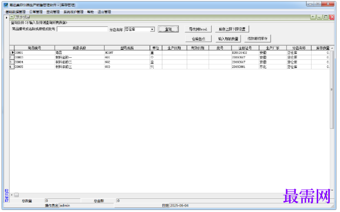Image resolution: width=340 pixels, height=212 pixels.
Task: Click the 有效日期 column header
Action: click(x=198, y=48)
